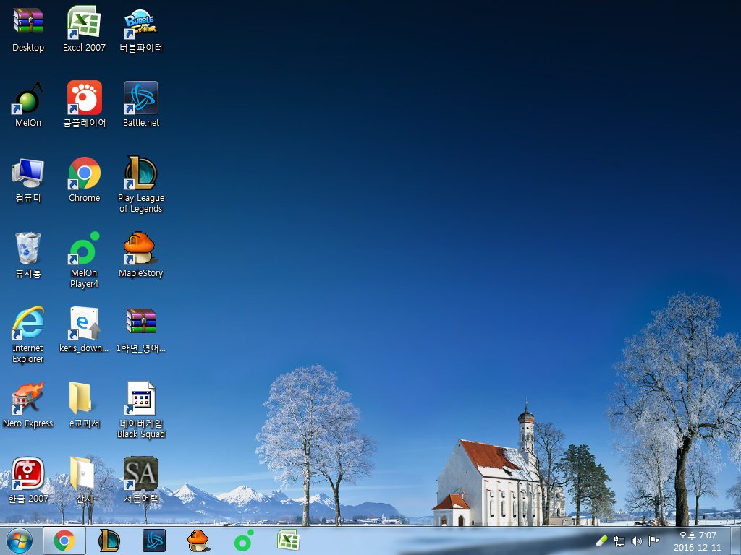Click the 곰플레이어 desktop icon
741x555 pixels.
(84, 98)
